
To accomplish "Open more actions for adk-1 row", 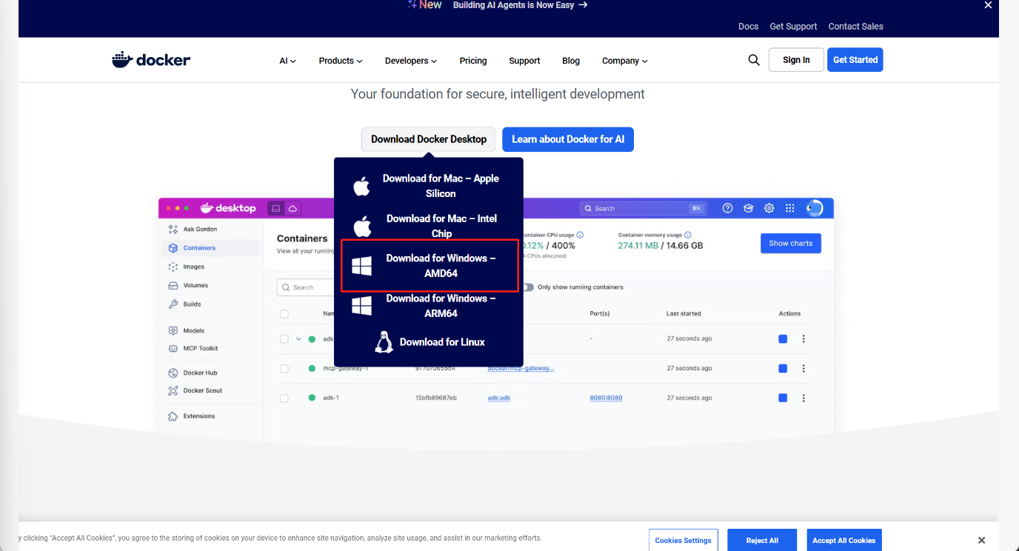I will coord(803,398).
